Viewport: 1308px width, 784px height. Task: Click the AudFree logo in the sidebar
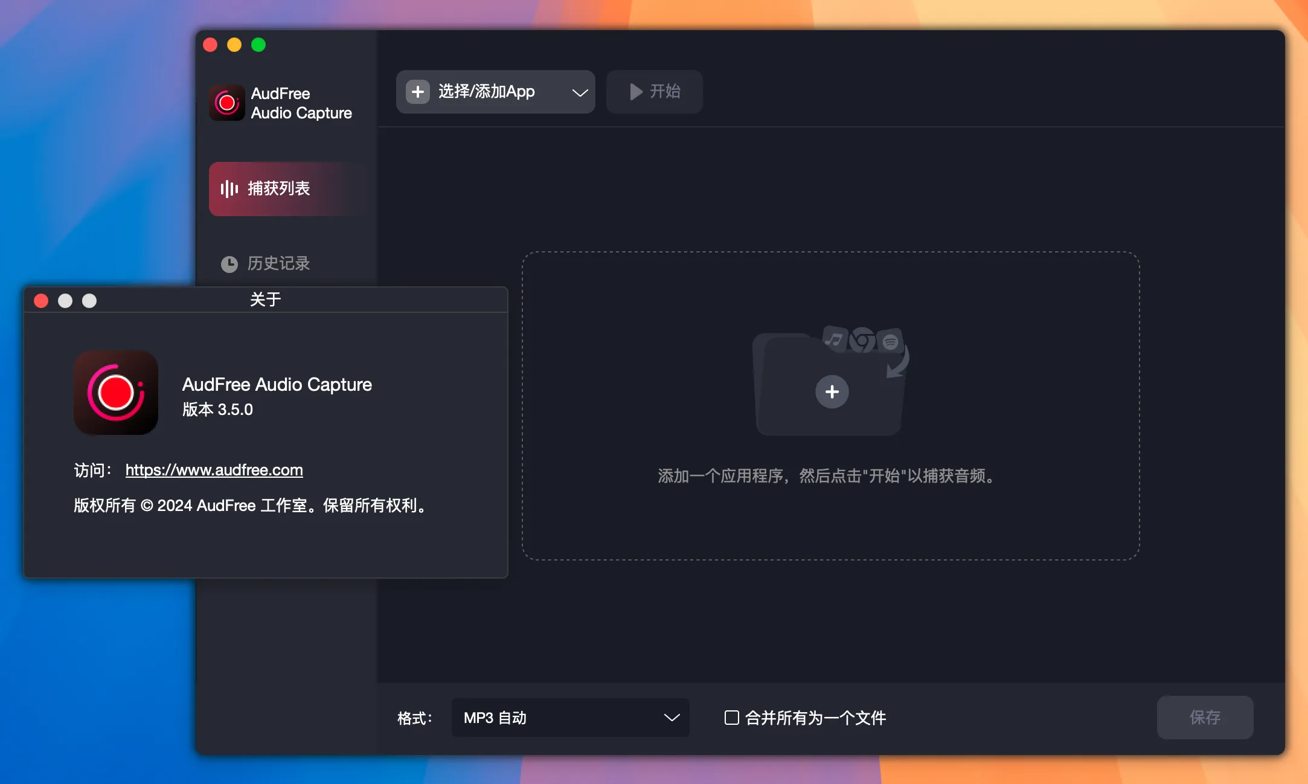227,103
